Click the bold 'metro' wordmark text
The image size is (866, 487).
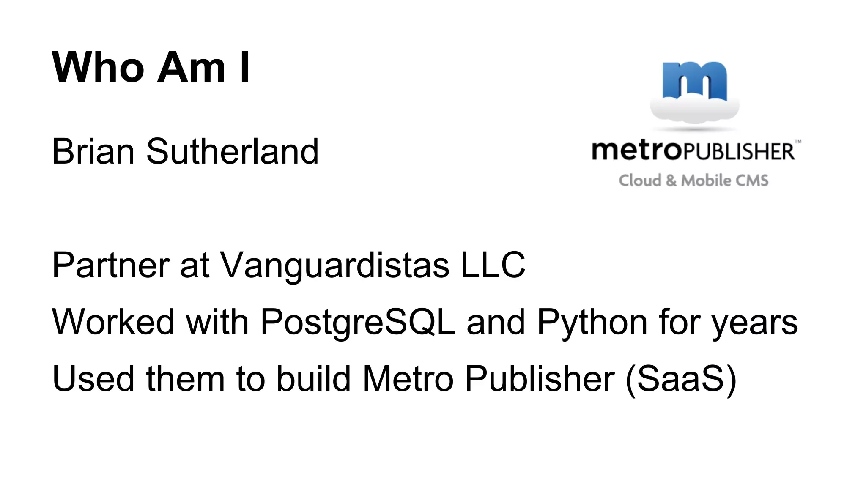click(x=637, y=150)
